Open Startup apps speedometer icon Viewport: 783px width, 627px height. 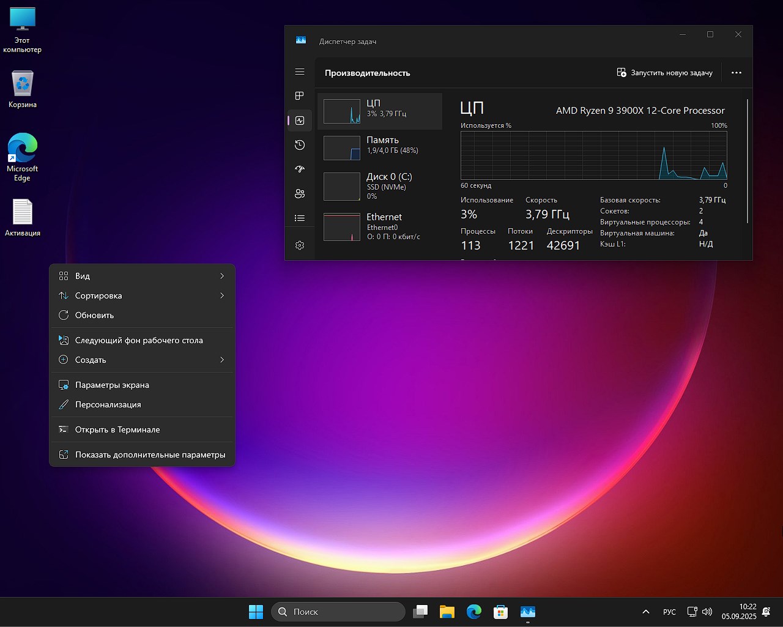[x=300, y=169]
